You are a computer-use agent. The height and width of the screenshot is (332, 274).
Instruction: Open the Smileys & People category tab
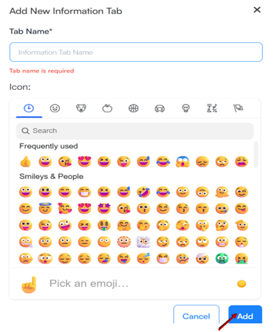[55, 108]
